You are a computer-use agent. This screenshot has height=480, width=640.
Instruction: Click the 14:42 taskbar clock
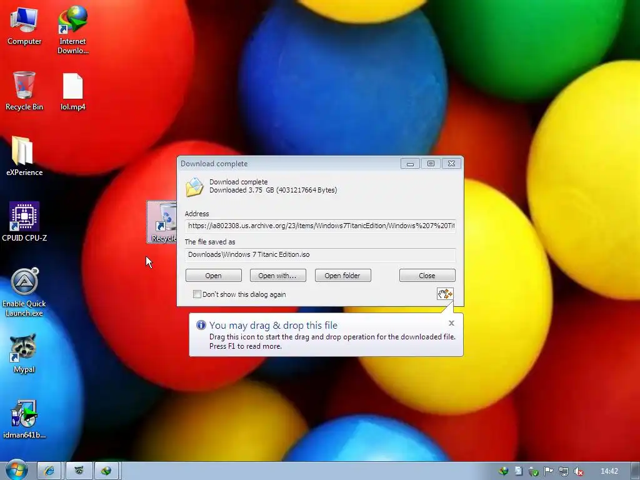click(x=609, y=471)
